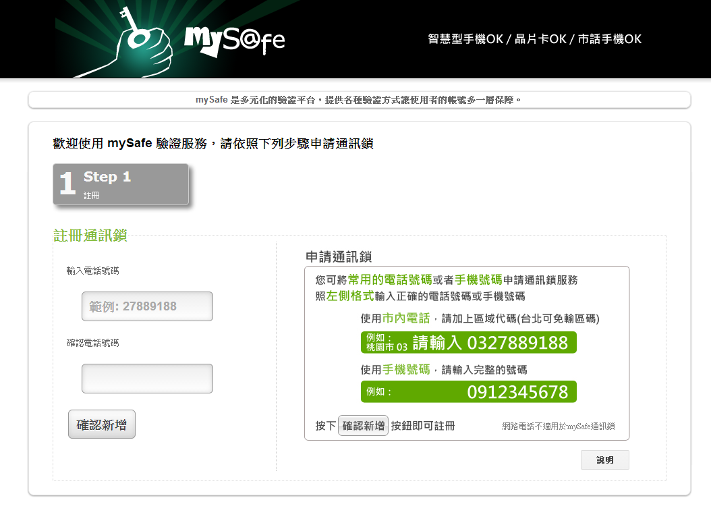Focus the phone number input field

pos(147,306)
